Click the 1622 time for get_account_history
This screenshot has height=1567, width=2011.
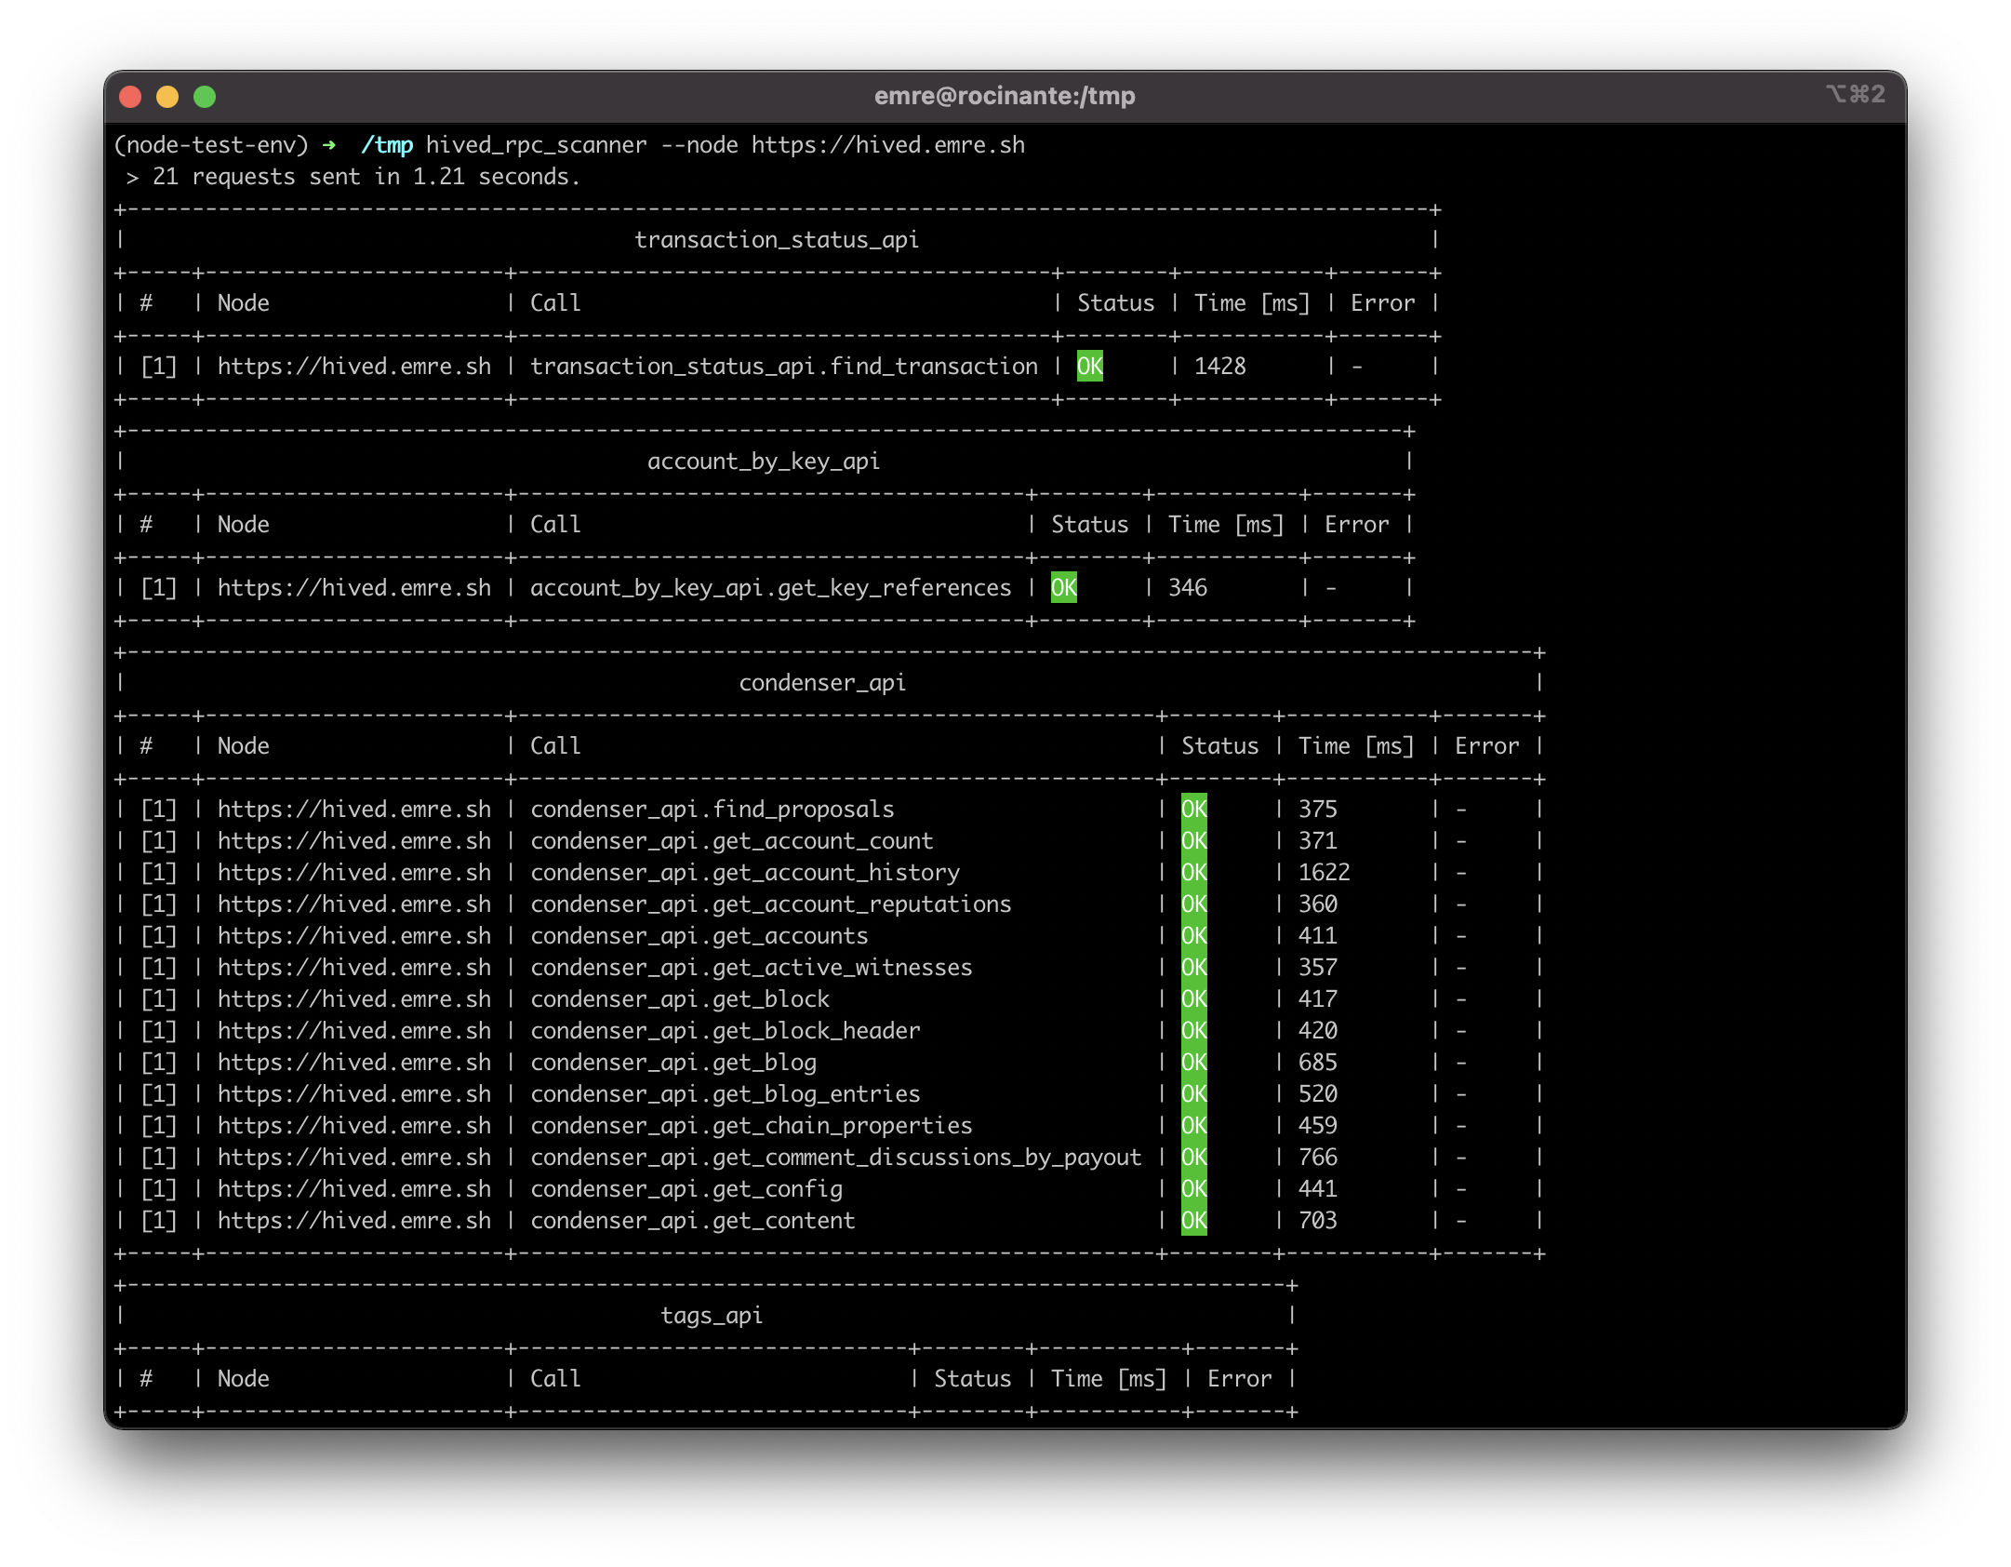coord(1325,873)
